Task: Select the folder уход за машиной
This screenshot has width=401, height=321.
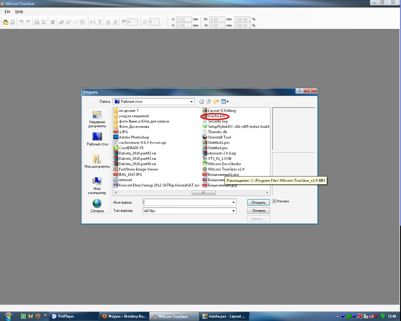Action: [x=131, y=116]
